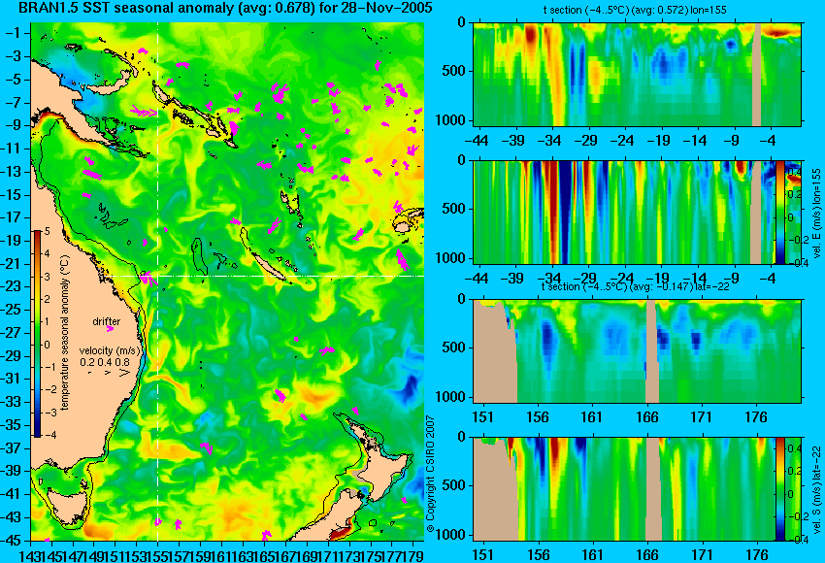
Task: Click the SST seasonal anomaly main title
Action: coord(226,8)
